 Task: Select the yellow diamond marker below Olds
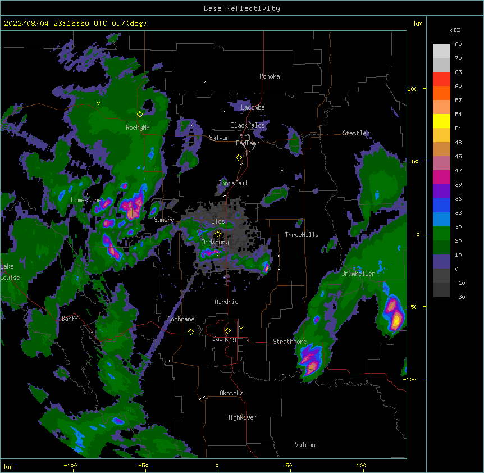(x=218, y=234)
